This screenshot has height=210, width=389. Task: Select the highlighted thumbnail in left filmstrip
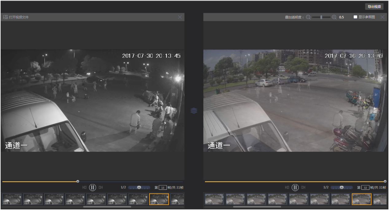159,199
